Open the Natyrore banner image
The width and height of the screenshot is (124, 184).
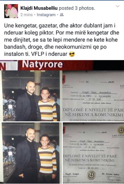[x=62, y=65]
